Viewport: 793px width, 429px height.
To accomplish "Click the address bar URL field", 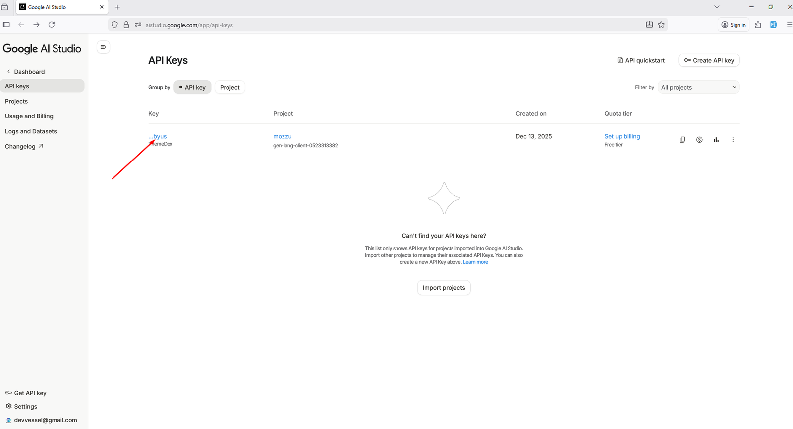I will pyautogui.click(x=387, y=25).
